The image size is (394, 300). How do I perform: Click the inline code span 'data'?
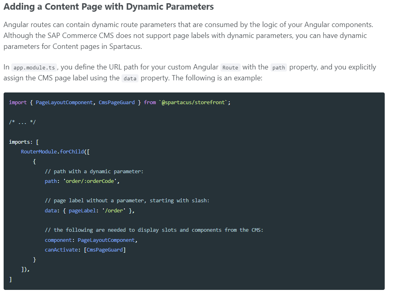130,78
